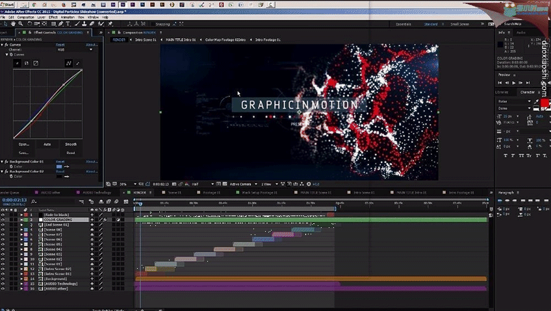Click the composition mini-flowchart icon in timeline
The width and height of the screenshot is (551, 311).
[x=81, y=201]
